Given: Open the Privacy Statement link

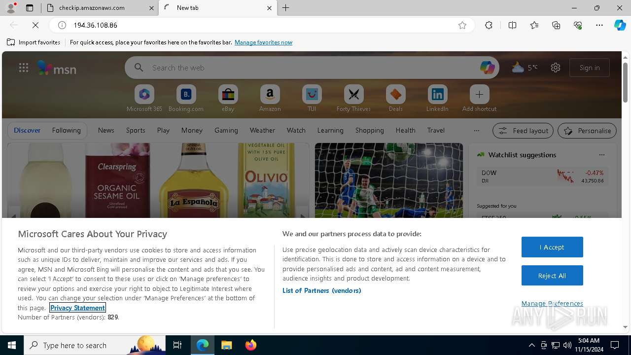Looking at the screenshot, I should (x=77, y=308).
